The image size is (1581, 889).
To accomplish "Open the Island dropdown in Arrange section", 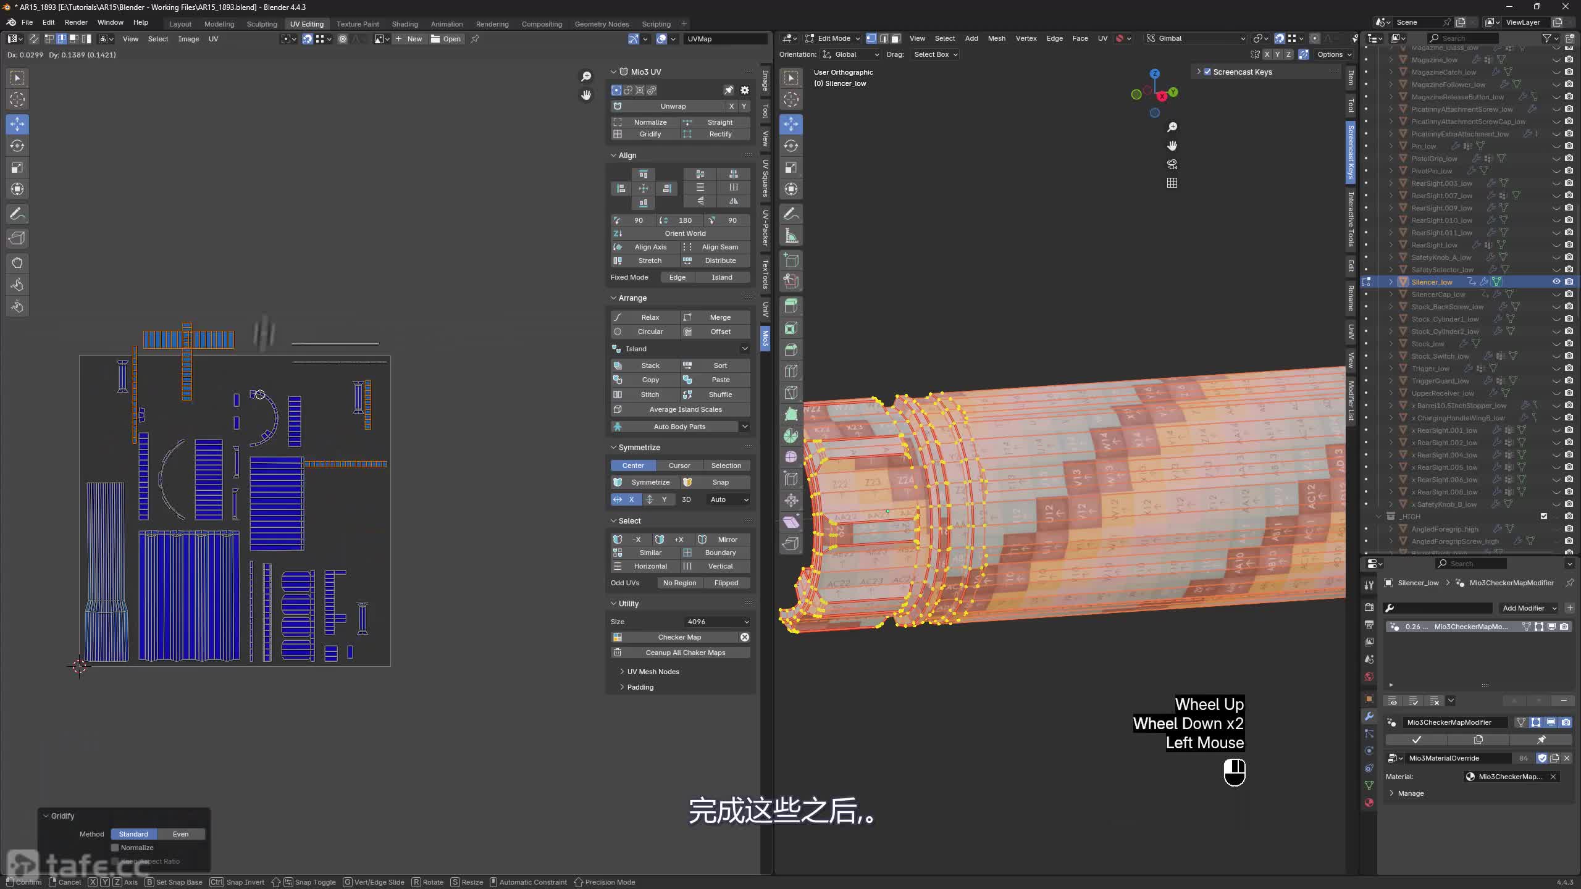I will (x=681, y=349).
